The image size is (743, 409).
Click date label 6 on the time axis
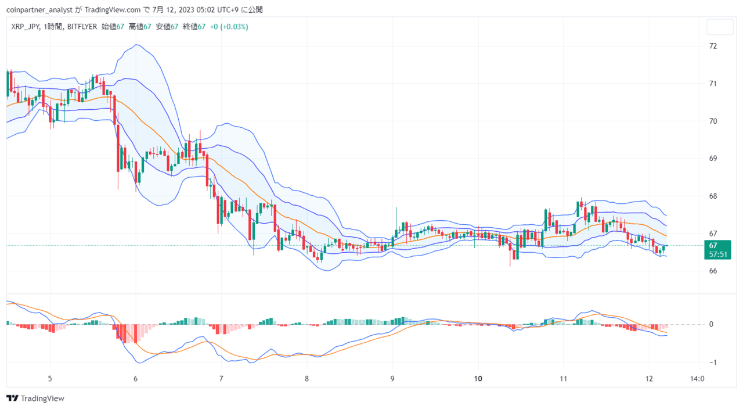(x=135, y=378)
